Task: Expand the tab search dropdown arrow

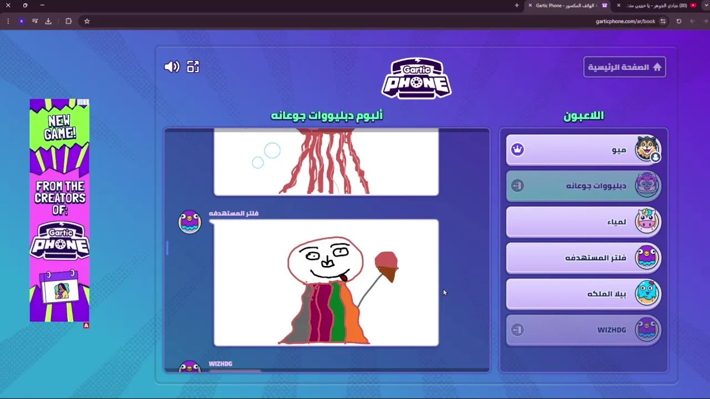Action: [706, 6]
